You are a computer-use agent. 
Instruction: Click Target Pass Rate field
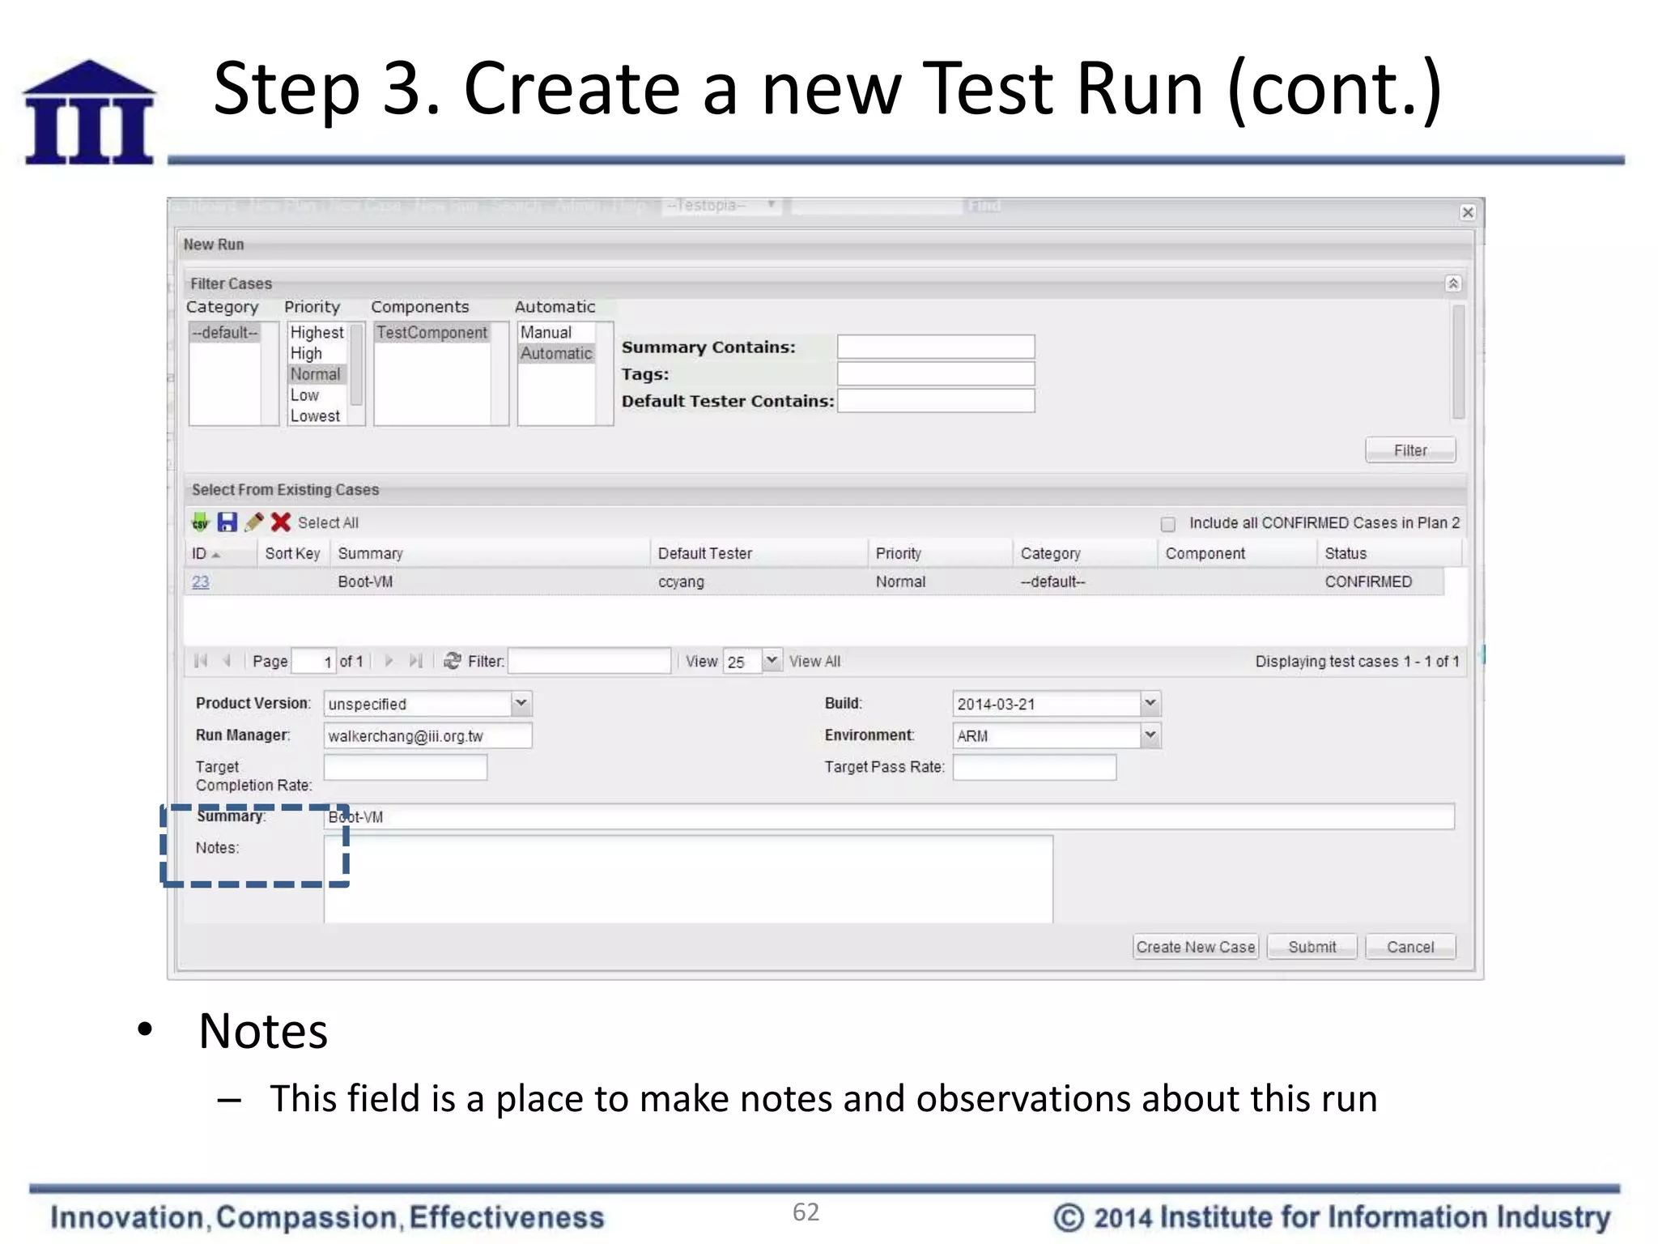click(x=1034, y=767)
